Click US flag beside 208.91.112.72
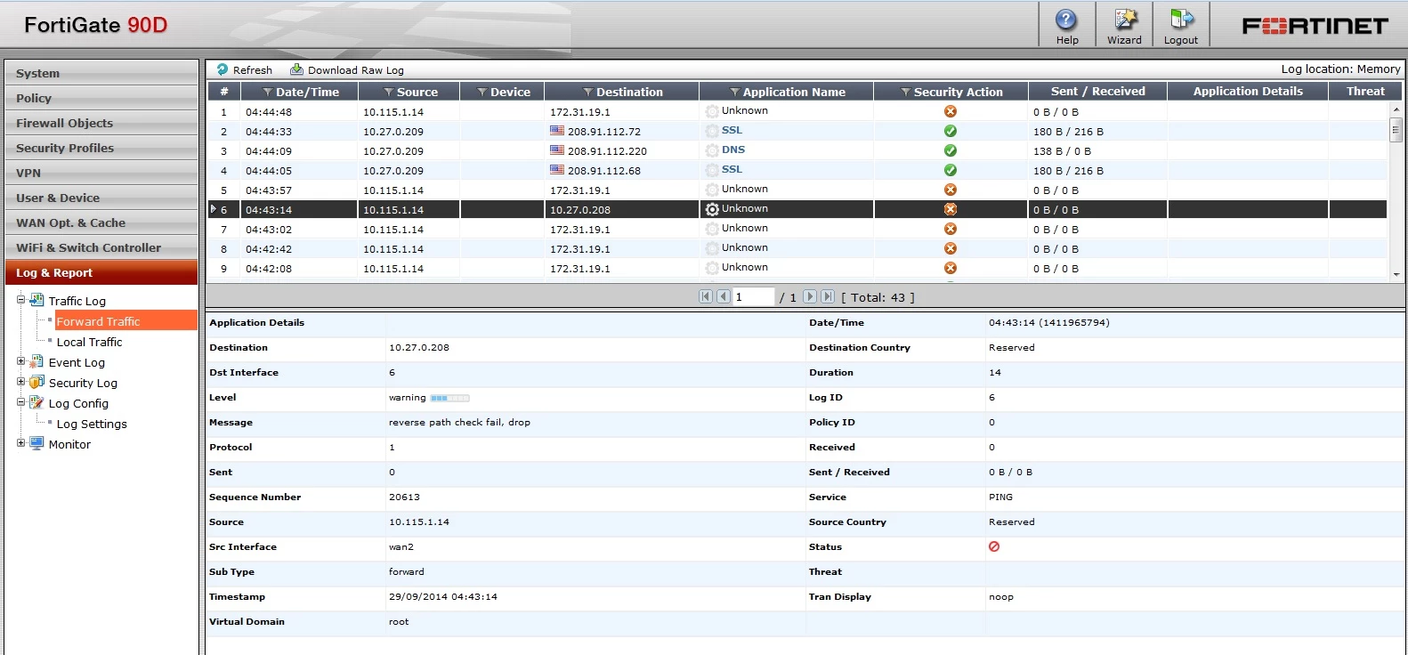Screen dimensions: 1408x655 point(557,131)
